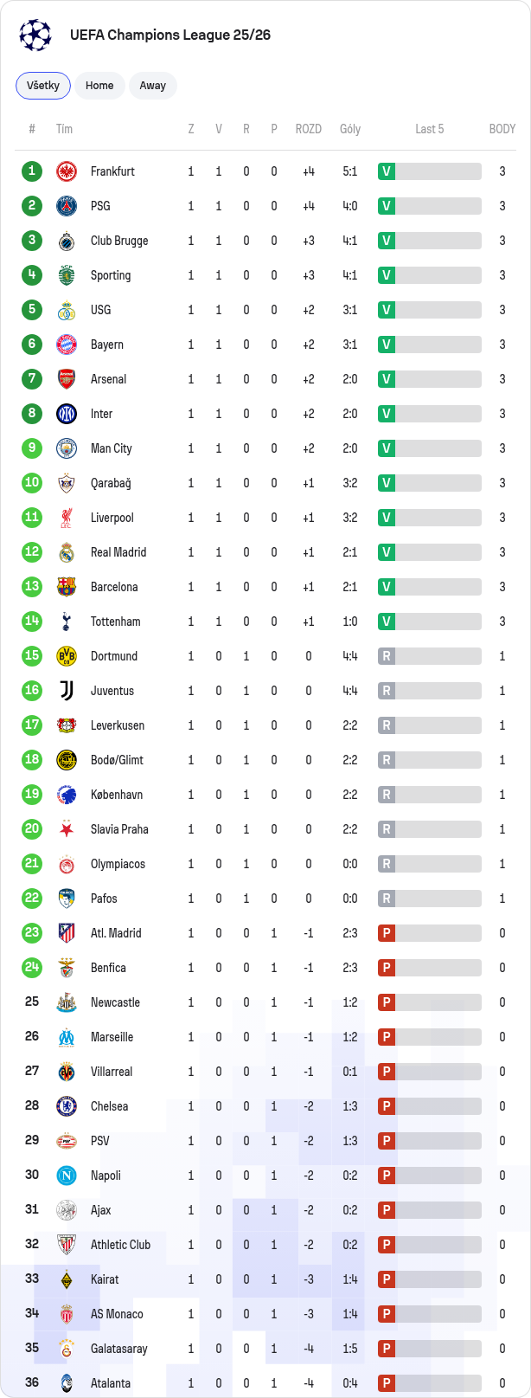Switch to the Away standings tab
This screenshot has width=531, height=1398.
coord(153,86)
